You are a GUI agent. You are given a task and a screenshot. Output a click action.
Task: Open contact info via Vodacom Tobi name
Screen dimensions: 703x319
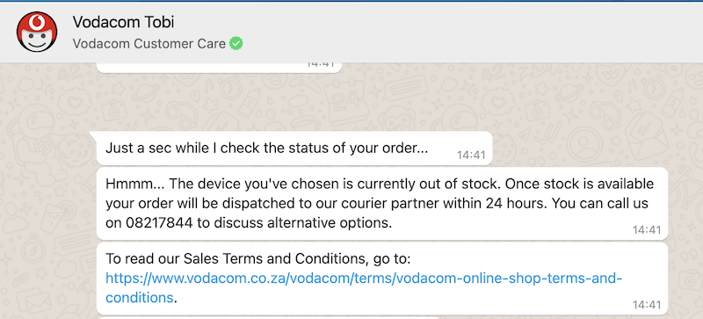click(123, 22)
